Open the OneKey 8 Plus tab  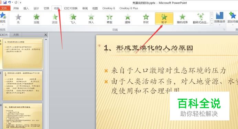[x=129, y=8]
